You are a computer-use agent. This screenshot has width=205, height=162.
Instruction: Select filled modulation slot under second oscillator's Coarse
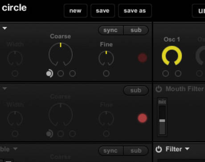[49, 134]
